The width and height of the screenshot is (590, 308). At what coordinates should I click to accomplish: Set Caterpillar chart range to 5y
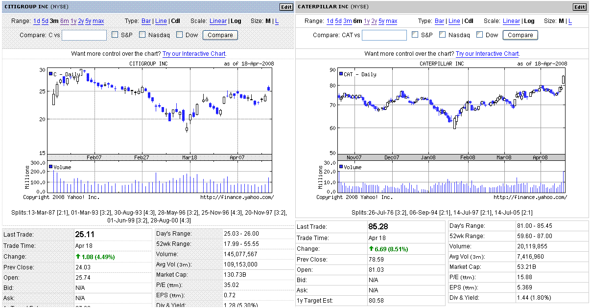point(381,21)
